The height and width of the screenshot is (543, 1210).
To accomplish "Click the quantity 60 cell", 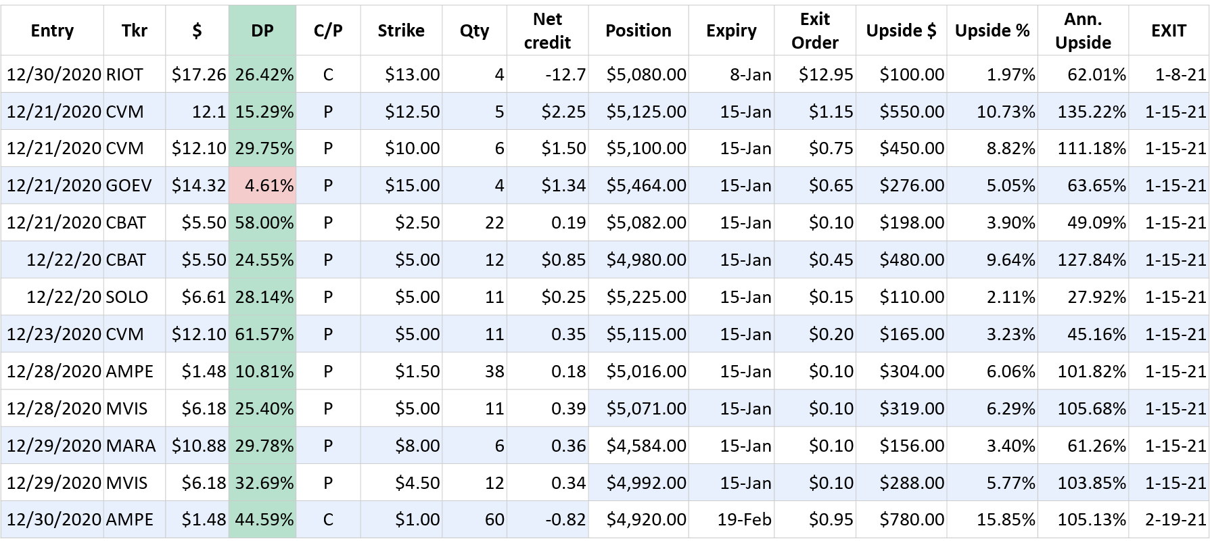I will (x=474, y=519).
